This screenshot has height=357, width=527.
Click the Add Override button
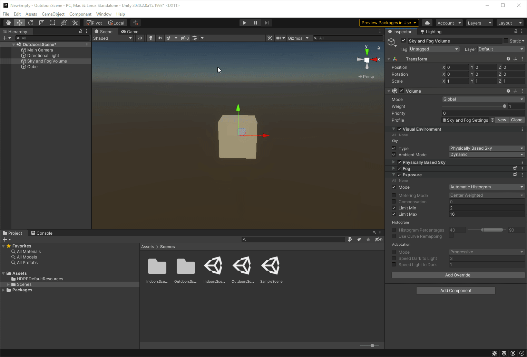[458, 275]
